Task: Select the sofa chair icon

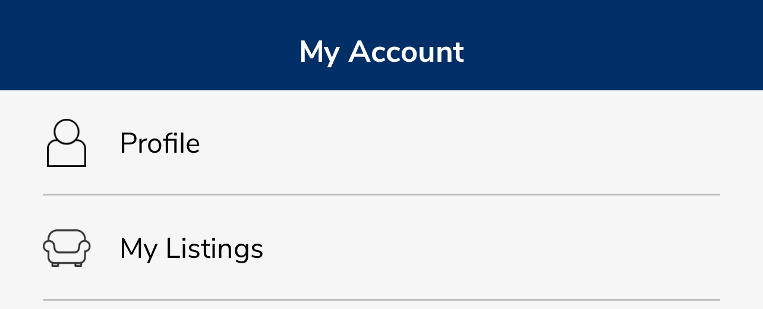Action: [x=67, y=248]
